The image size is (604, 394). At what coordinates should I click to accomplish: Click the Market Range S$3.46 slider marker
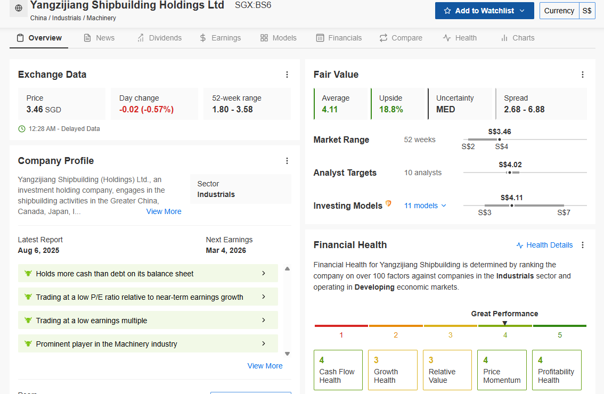click(x=500, y=139)
